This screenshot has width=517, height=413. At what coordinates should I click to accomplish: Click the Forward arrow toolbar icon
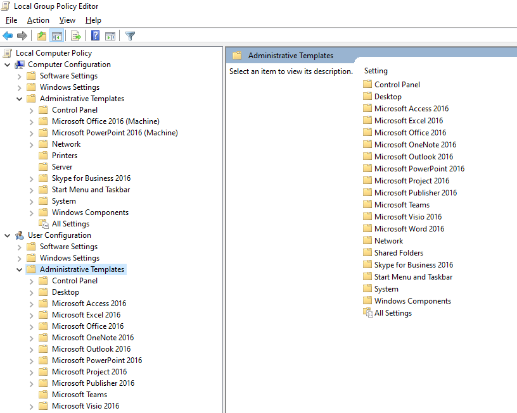coord(22,35)
